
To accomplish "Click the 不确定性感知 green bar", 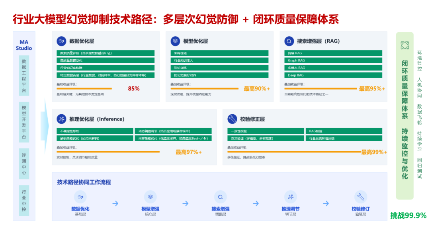I will pos(95,131).
